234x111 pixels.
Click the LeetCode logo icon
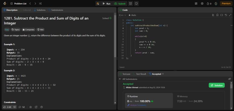5,3
